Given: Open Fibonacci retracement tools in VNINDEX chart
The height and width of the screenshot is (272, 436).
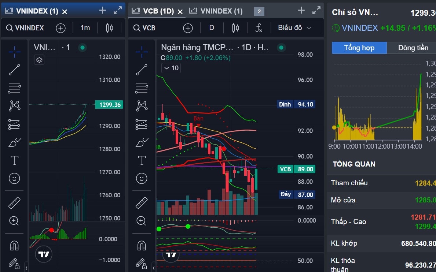Looking at the screenshot, I should (14, 88).
